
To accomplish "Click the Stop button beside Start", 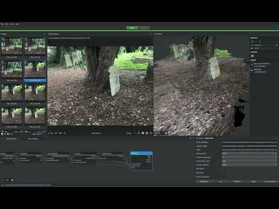I will click(x=145, y=28).
